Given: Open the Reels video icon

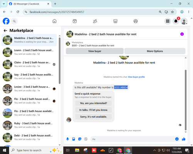Looking at the screenshot, I should point(75,21).
